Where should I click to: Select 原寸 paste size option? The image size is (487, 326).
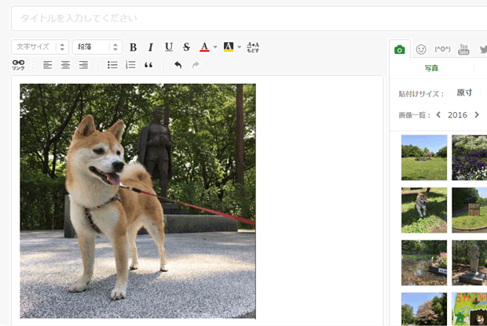pos(464,92)
